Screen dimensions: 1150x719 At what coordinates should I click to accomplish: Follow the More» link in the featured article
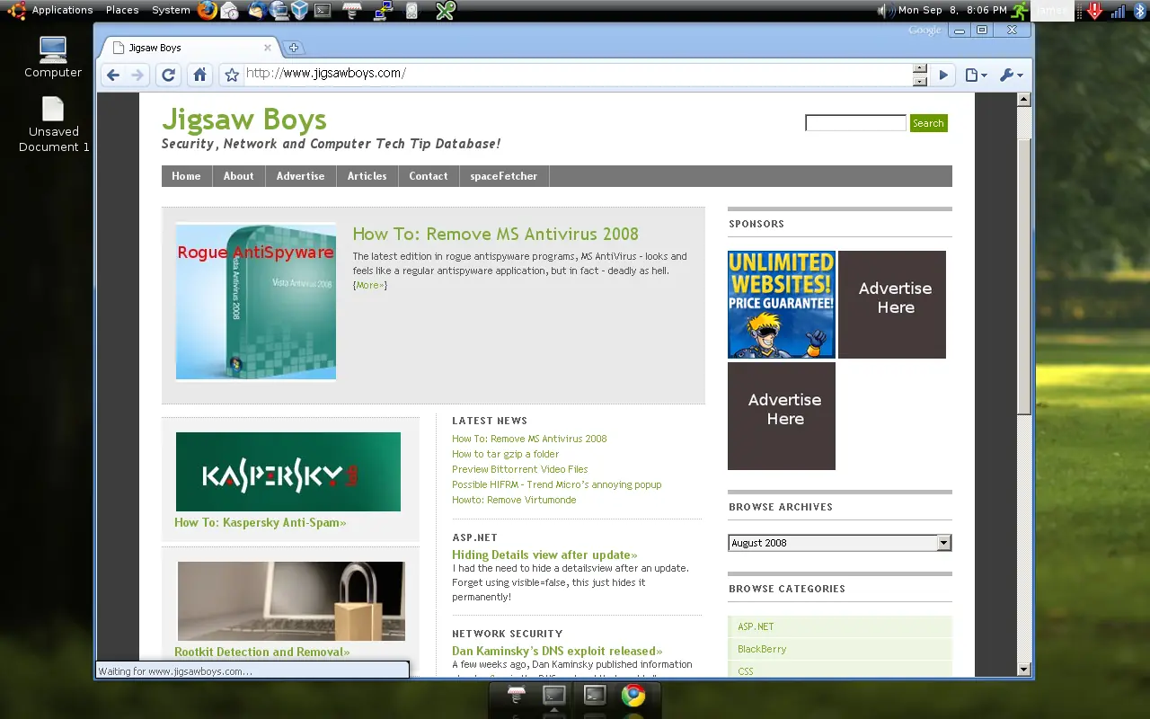(x=370, y=285)
